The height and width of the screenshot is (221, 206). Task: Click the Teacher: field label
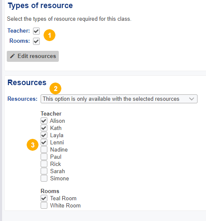coord(19,30)
